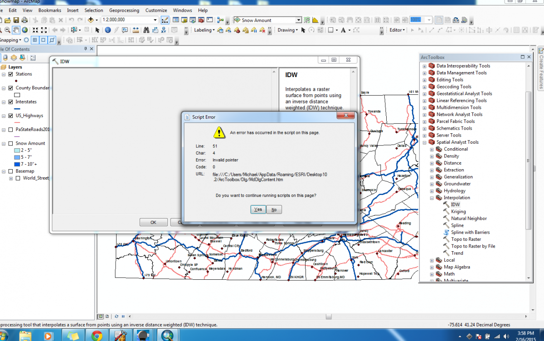
Task: Click the Add Data icon
Action: [x=91, y=20]
